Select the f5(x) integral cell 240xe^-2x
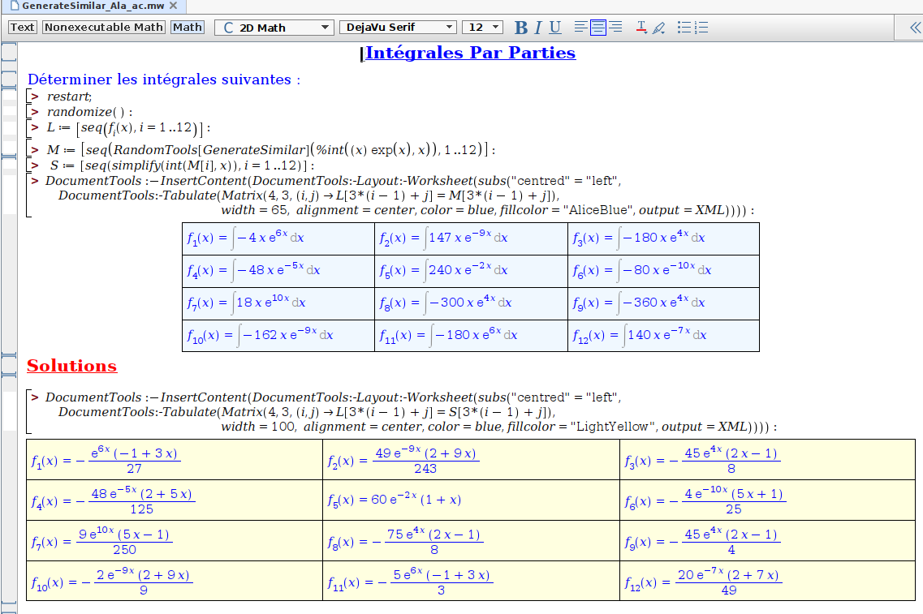The height and width of the screenshot is (614, 923). [x=471, y=271]
